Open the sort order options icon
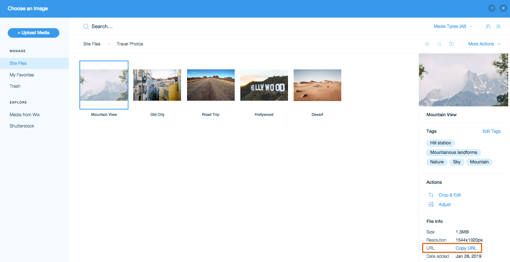This screenshot has width=510, height=262. pyautogui.click(x=488, y=26)
